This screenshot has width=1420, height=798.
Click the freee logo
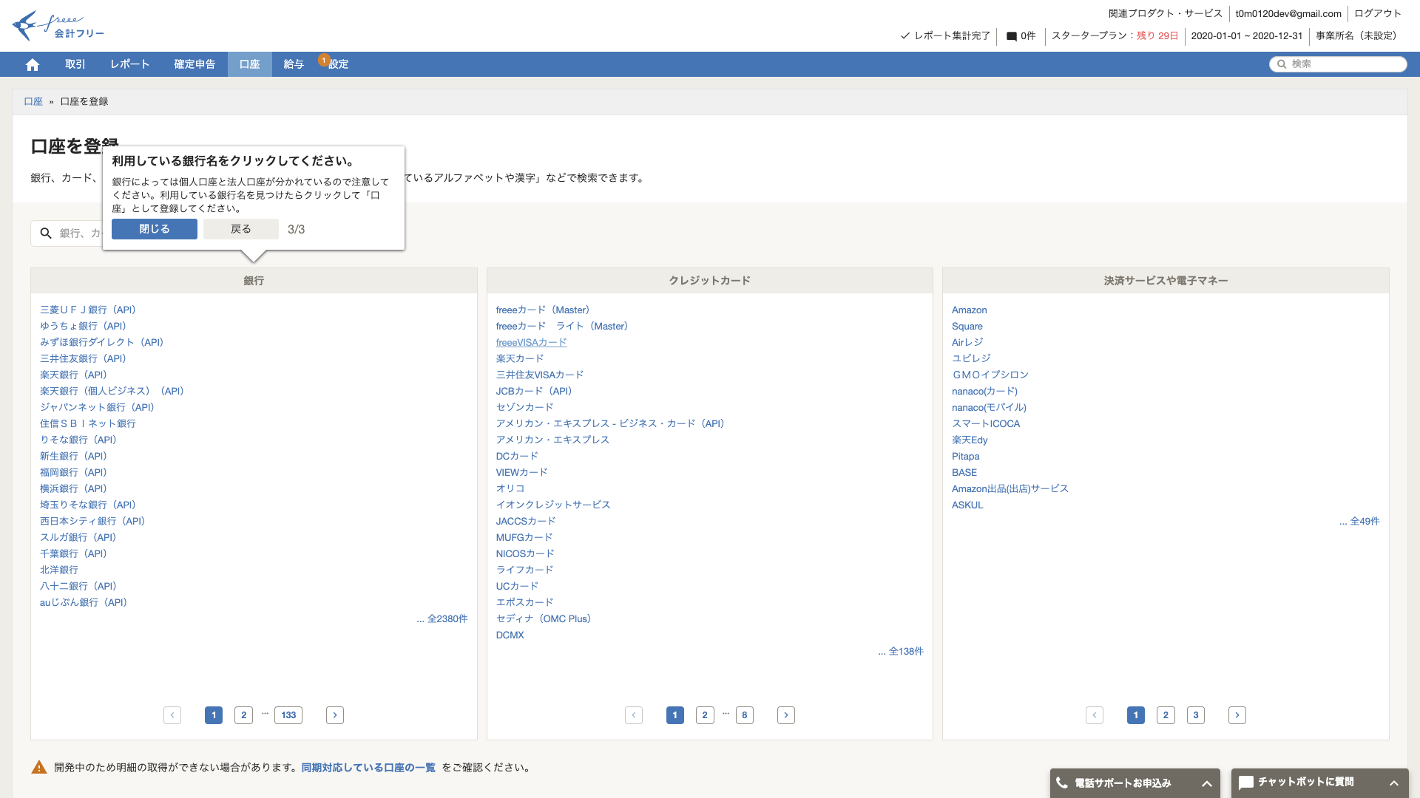(58, 26)
